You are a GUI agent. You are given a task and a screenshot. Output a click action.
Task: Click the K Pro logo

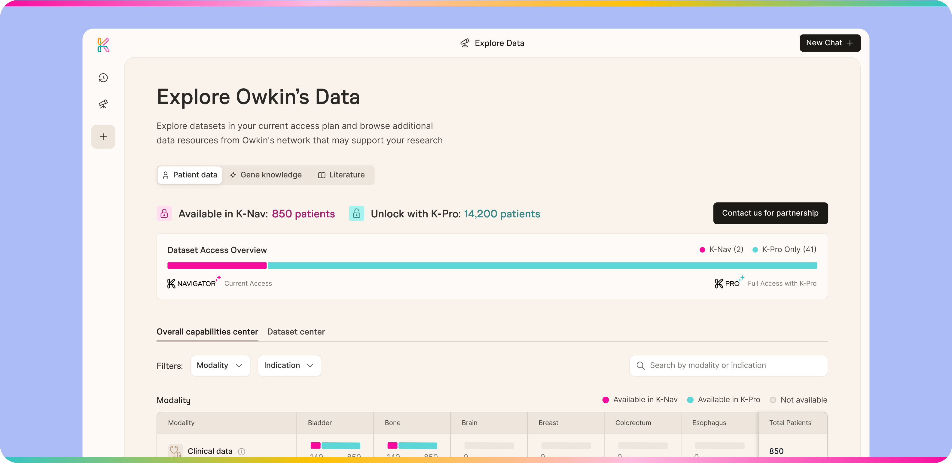[x=727, y=283]
